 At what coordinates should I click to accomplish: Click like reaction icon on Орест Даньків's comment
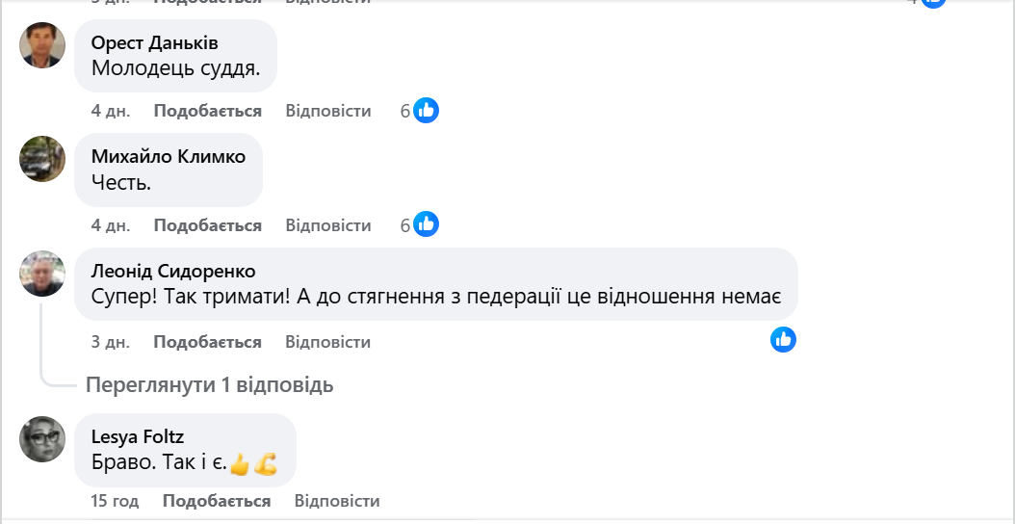tap(426, 110)
